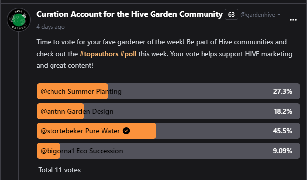Vote for @bigorna1 Eco Succession option
The height and width of the screenshot is (180, 307).
click(x=168, y=151)
